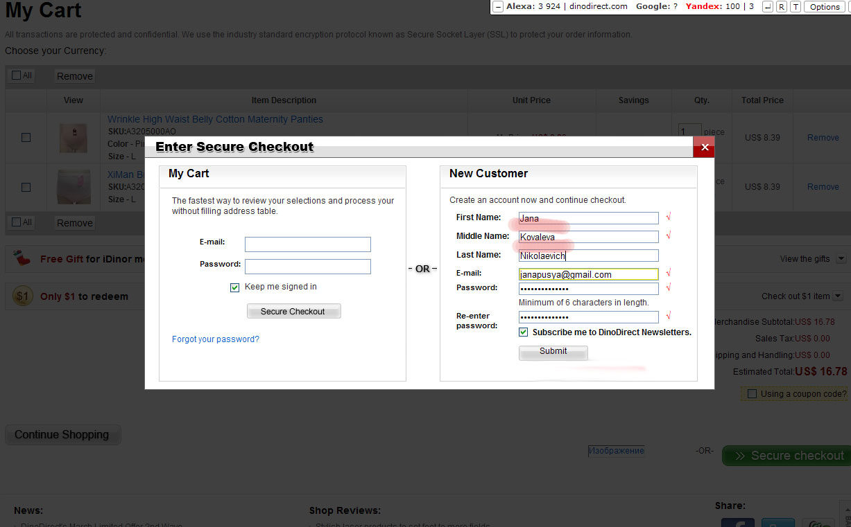Click Secure Checkout in My Cart panel
851x527 pixels.
coord(293,312)
